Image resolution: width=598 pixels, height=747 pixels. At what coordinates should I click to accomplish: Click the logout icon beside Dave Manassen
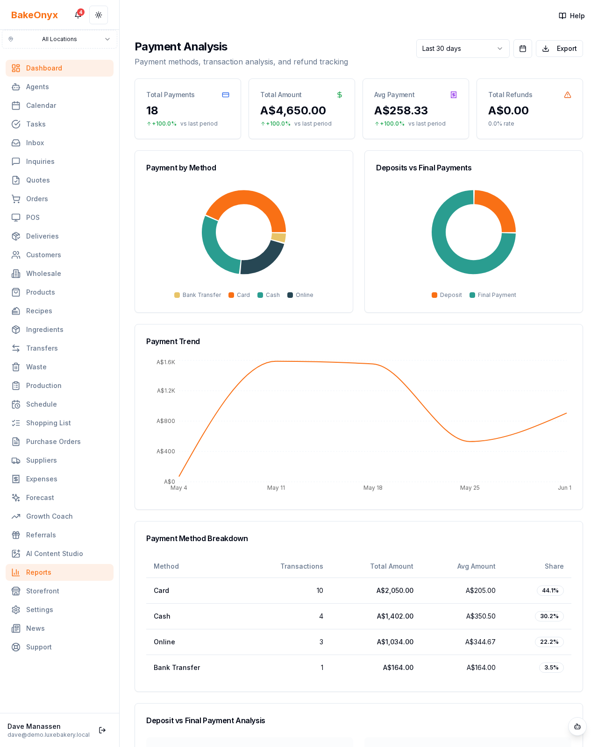(102, 730)
